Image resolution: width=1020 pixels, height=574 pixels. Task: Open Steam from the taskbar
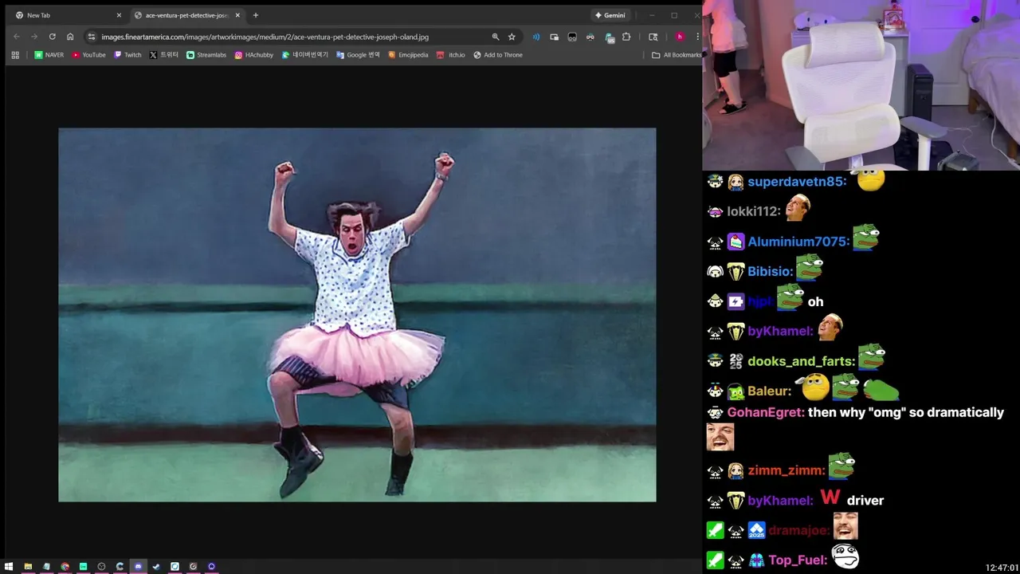(x=156, y=567)
